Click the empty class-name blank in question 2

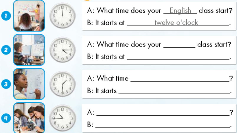[179, 45]
